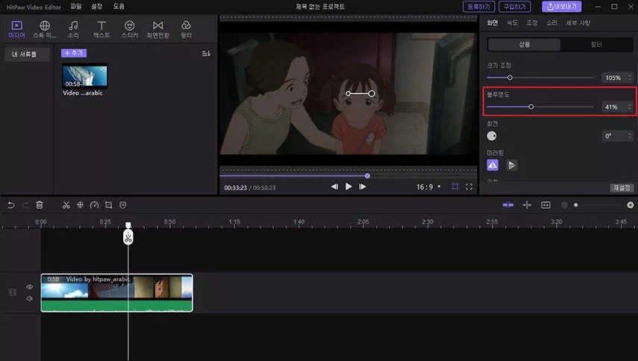
Task: Select the 내 서류들 folder
Action: pyautogui.click(x=28, y=54)
